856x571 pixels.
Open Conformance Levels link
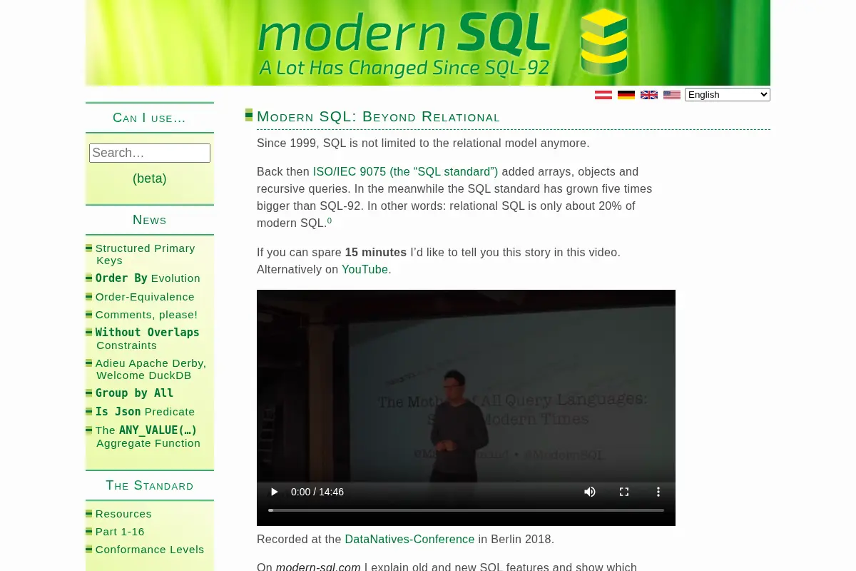[150, 550]
